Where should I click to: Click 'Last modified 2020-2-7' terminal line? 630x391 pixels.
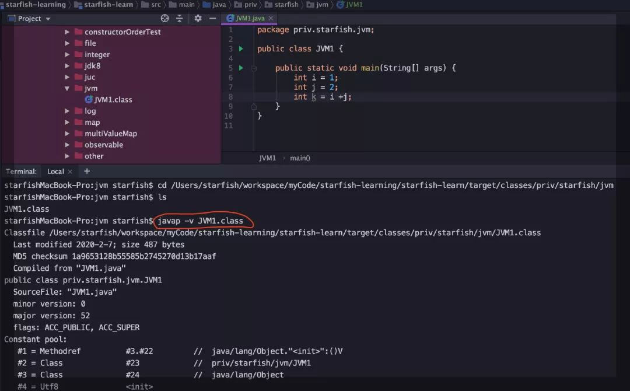[99, 245]
